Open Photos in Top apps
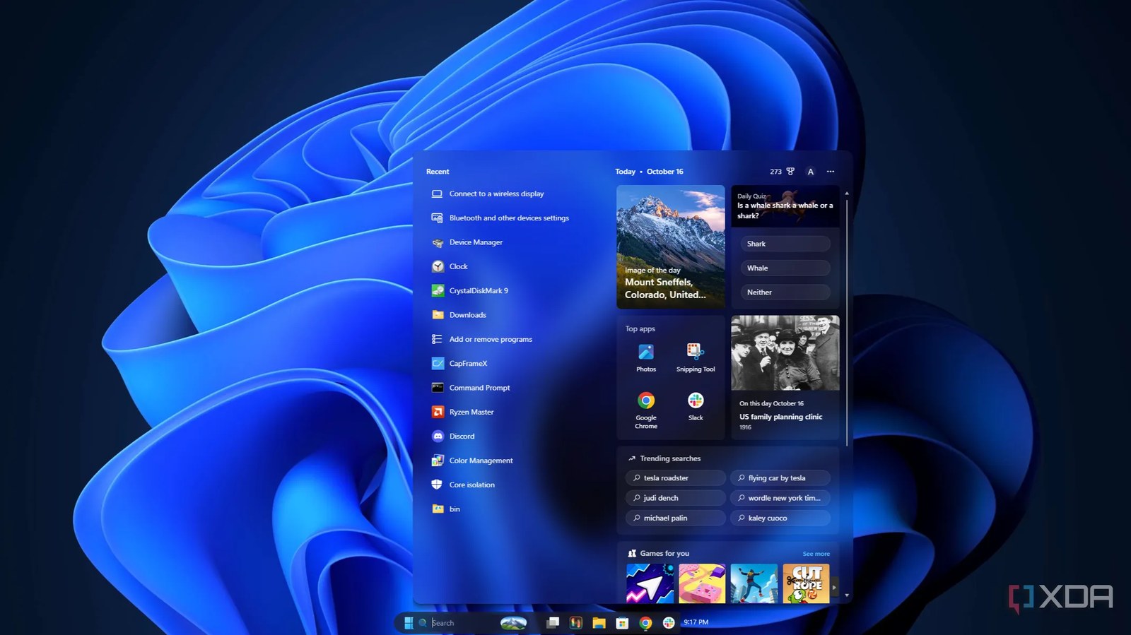This screenshot has width=1131, height=635. click(646, 357)
